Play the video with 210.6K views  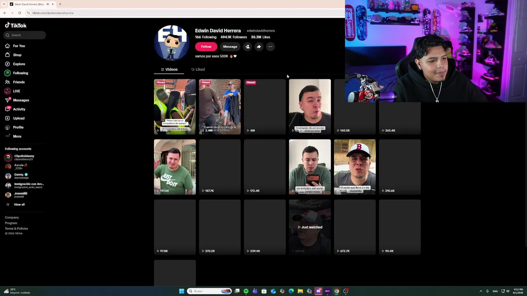(400, 167)
